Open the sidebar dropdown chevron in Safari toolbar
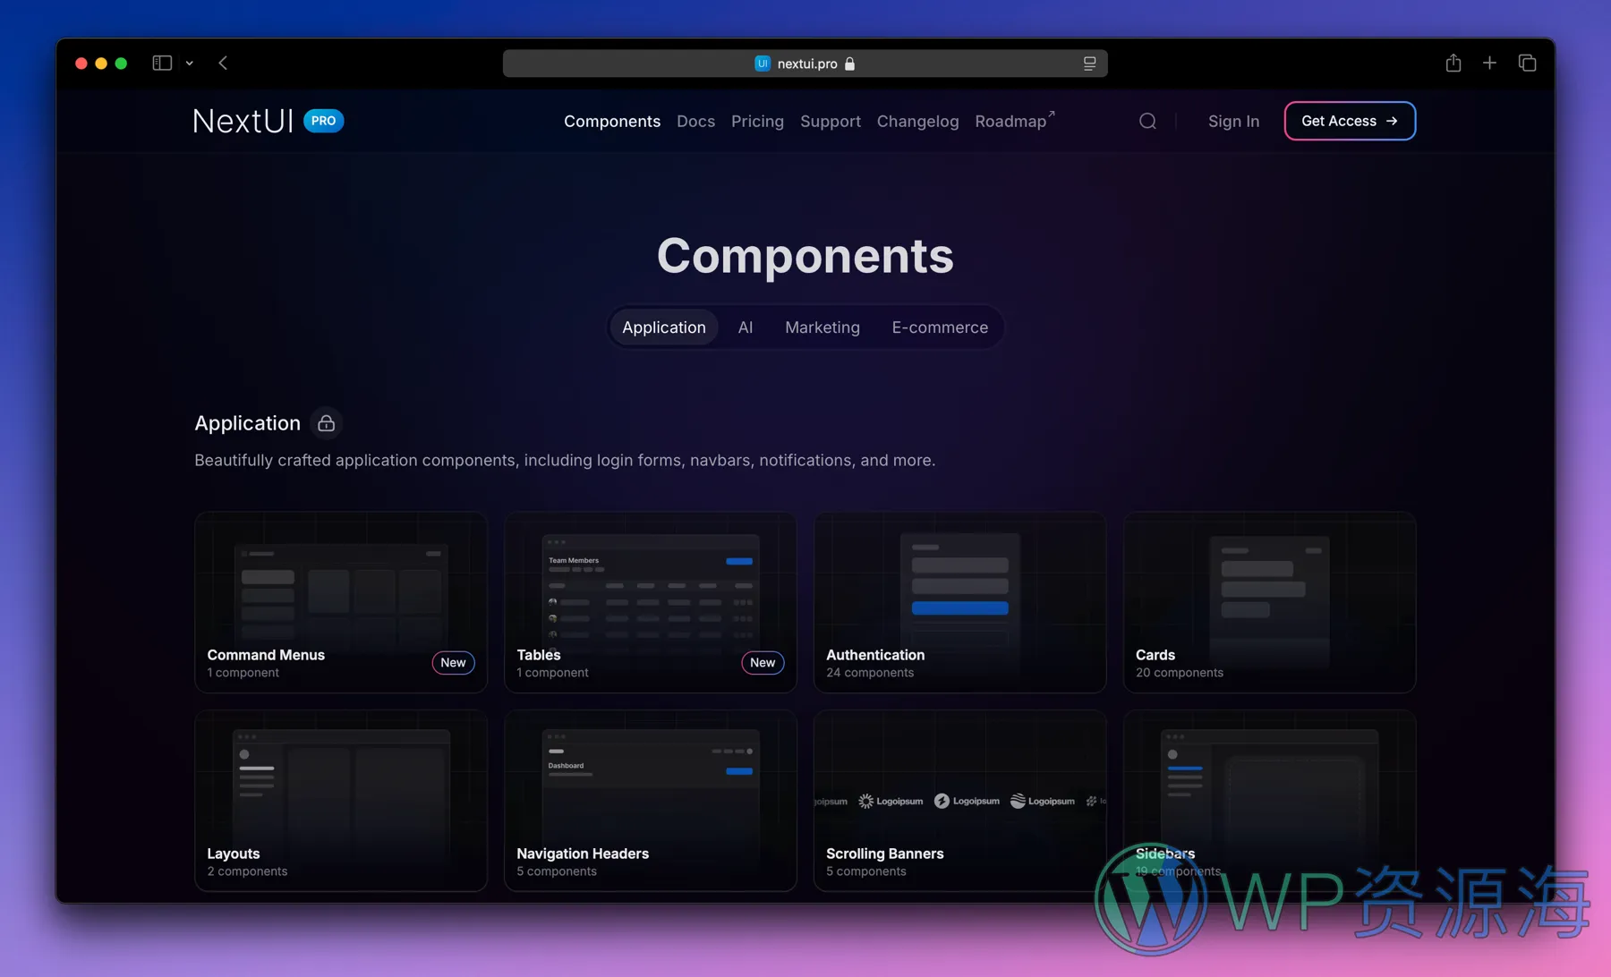 [190, 64]
